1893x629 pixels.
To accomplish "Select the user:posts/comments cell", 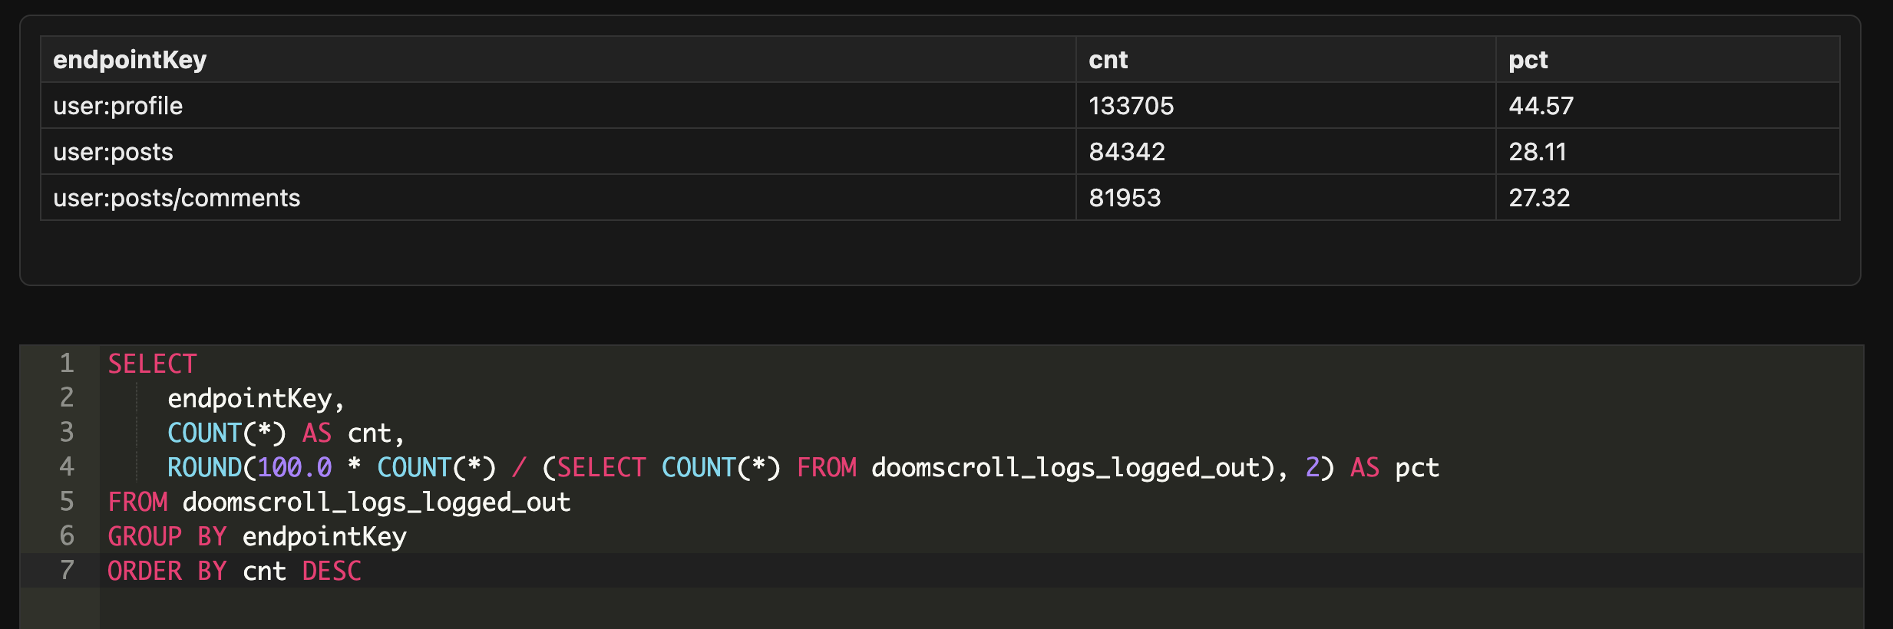I will (x=558, y=197).
